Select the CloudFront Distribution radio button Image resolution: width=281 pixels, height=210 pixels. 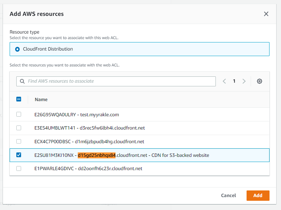point(17,49)
